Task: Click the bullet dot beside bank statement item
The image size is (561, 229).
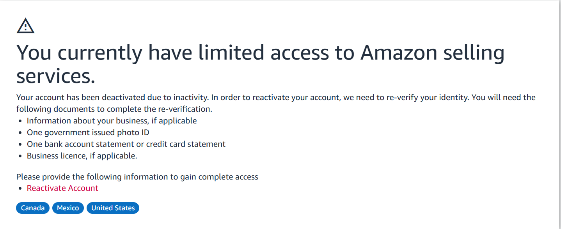Action: pyautogui.click(x=20, y=144)
